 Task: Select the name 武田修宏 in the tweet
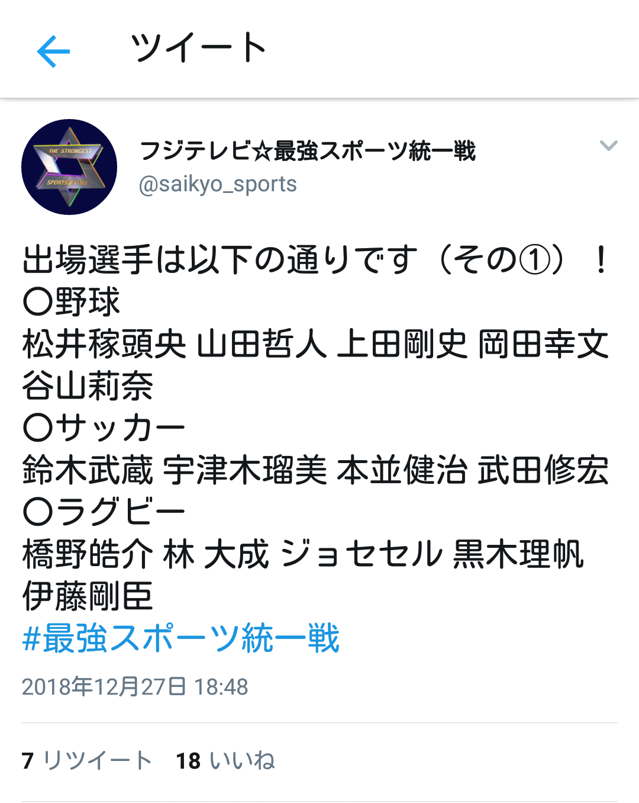(x=543, y=470)
